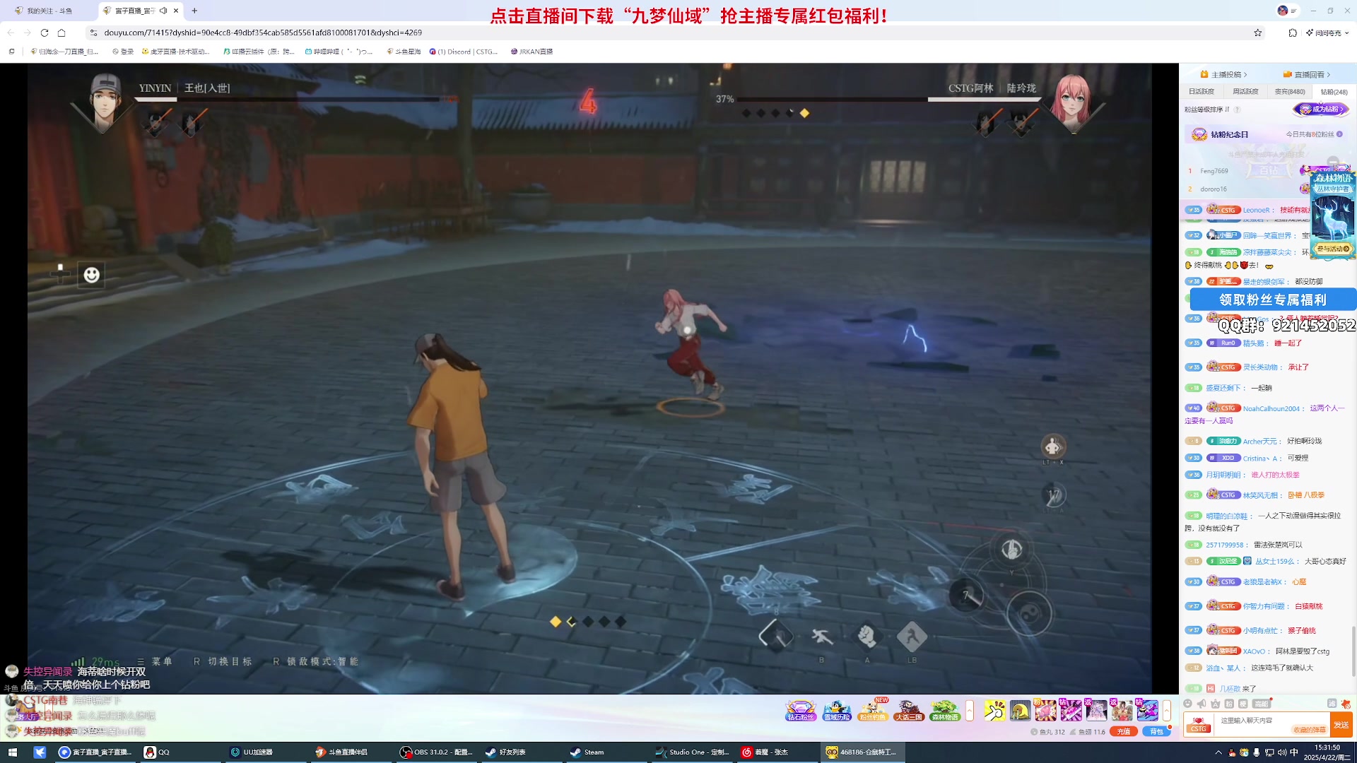Select the 钻粉(248) tab
This screenshot has width=1357, height=763.
tap(1334, 92)
